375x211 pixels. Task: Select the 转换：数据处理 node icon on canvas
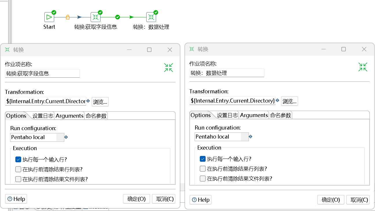click(151, 17)
